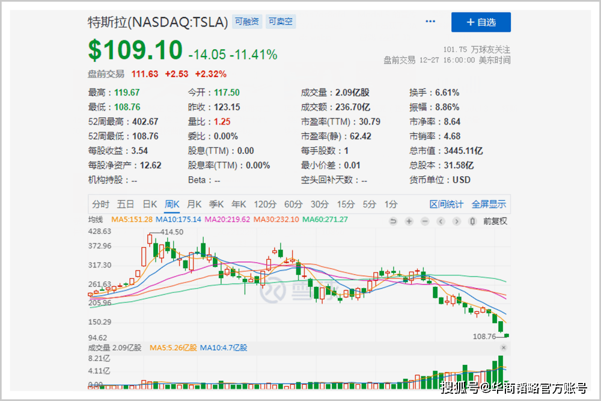Screen dimensions: 601x401
Task: Move chart to earlier period with left chevron
Action: click(x=441, y=221)
